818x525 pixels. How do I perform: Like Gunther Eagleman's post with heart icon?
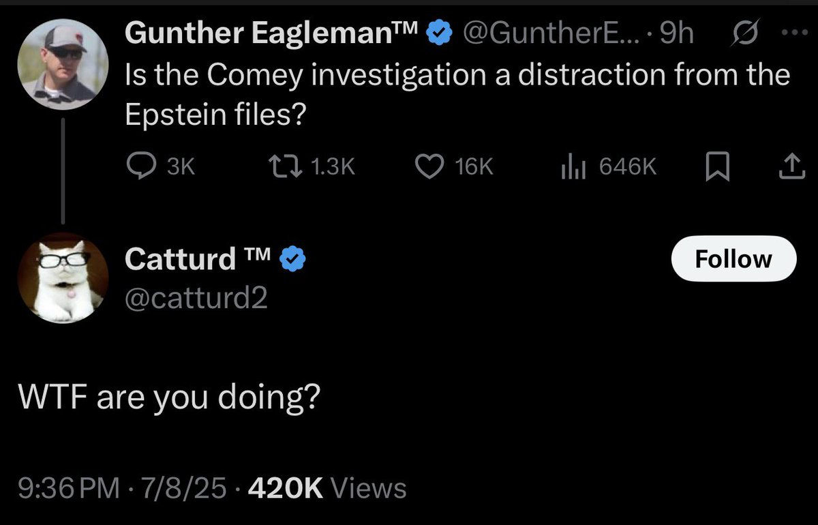pos(430,166)
